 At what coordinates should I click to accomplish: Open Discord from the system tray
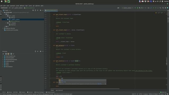click(143, 1)
